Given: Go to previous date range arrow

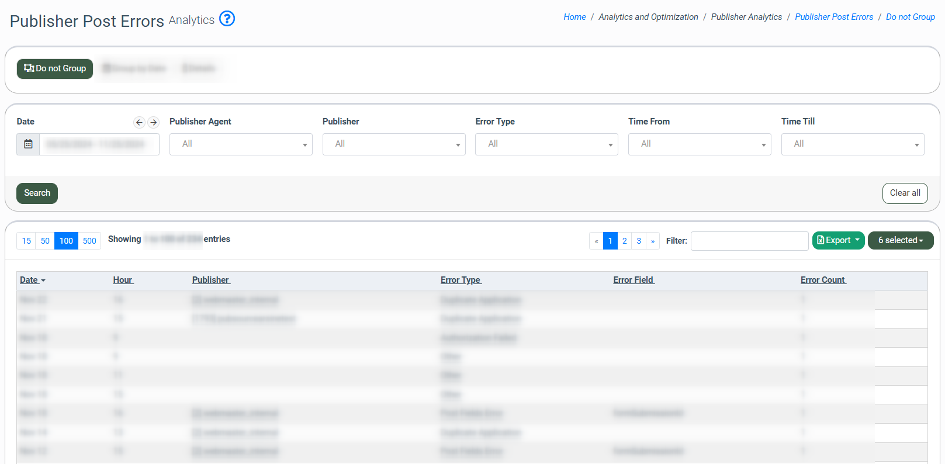Looking at the screenshot, I should (x=139, y=122).
